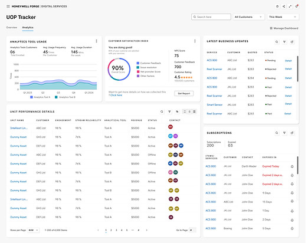This screenshot has width=308, height=243.
Task: Open Manage Dashboard link
Action: coord(284,28)
